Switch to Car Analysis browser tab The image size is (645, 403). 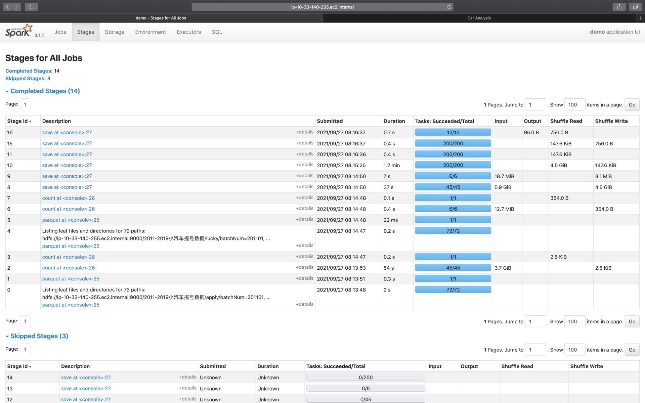[x=479, y=18]
